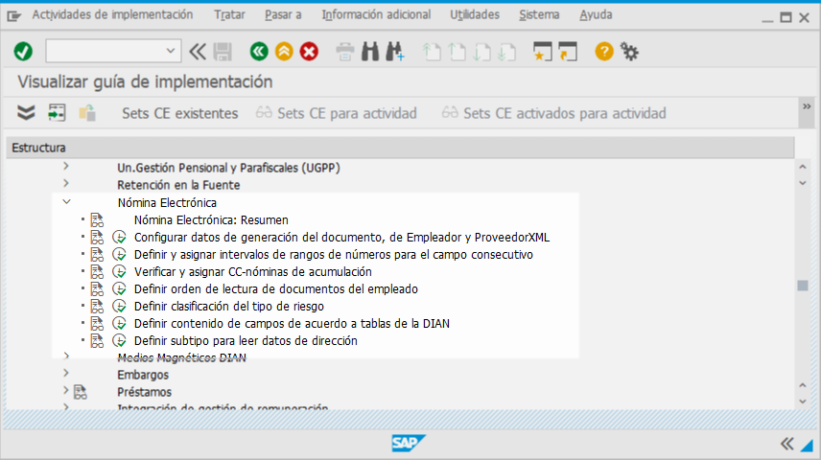Viewport: 821px width, 460px height.
Task: Click the Last Page icon
Action: 506,52
